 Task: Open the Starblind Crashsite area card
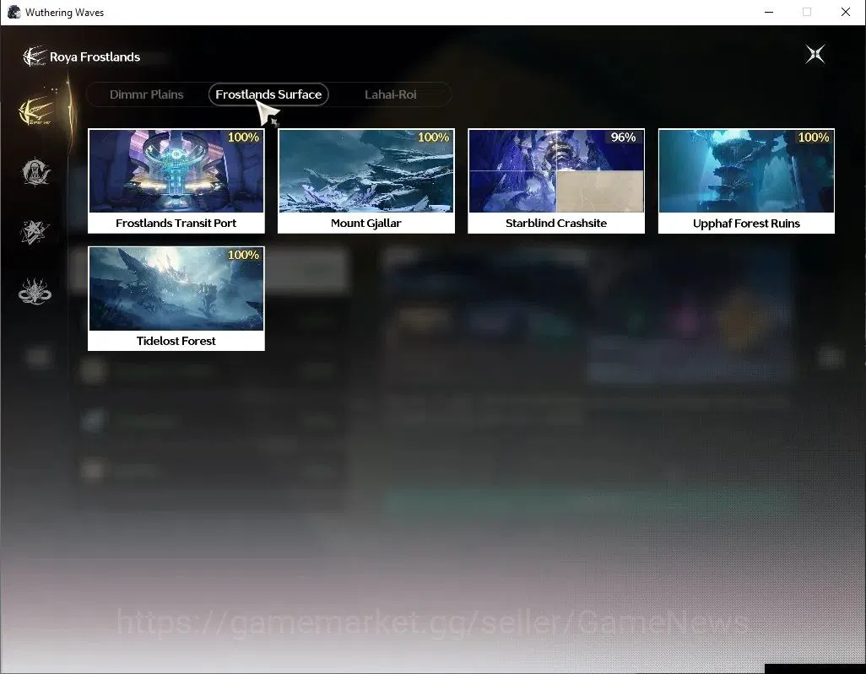point(556,181)
